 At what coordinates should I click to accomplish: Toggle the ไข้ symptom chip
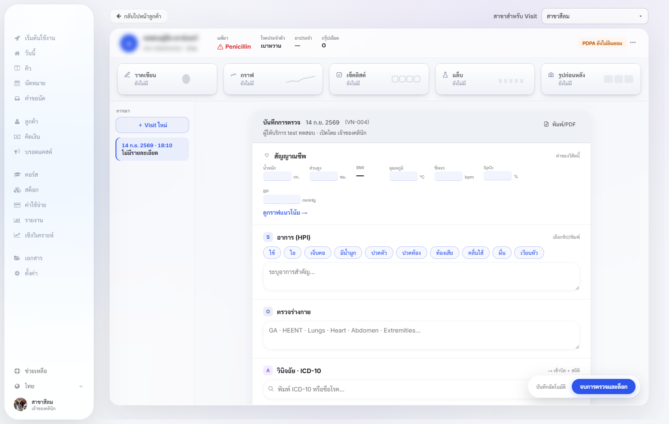click(x=272, y=253)
